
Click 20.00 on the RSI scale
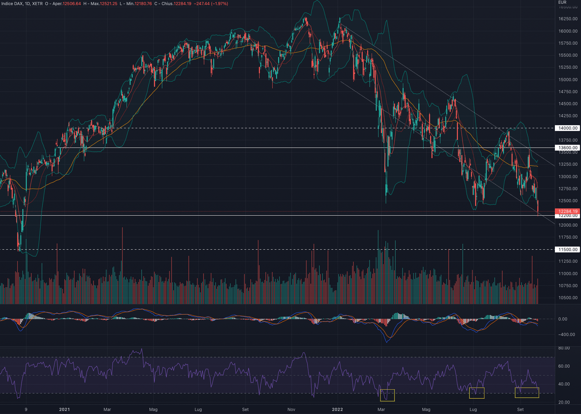tap(564, 402)
